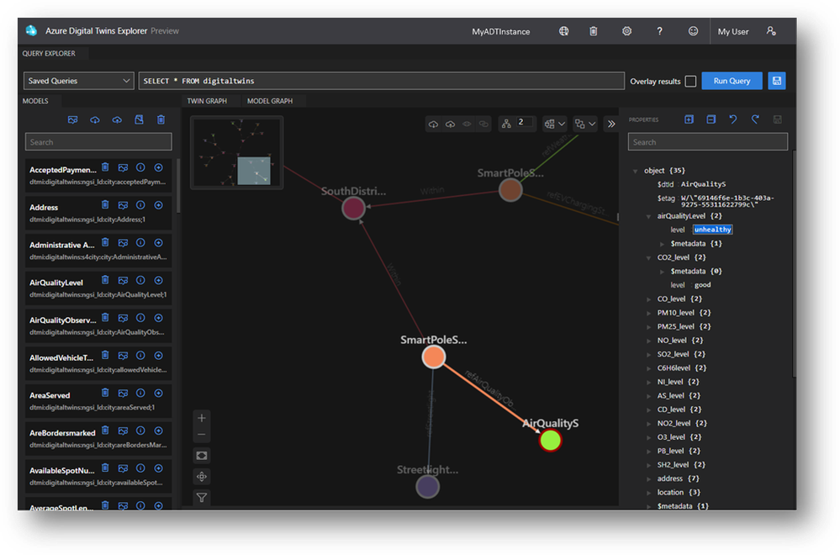This screenshot has height=555, width=840.
Task: Click the zoom in plus button on graph
Action: click(x=201, y=418)
